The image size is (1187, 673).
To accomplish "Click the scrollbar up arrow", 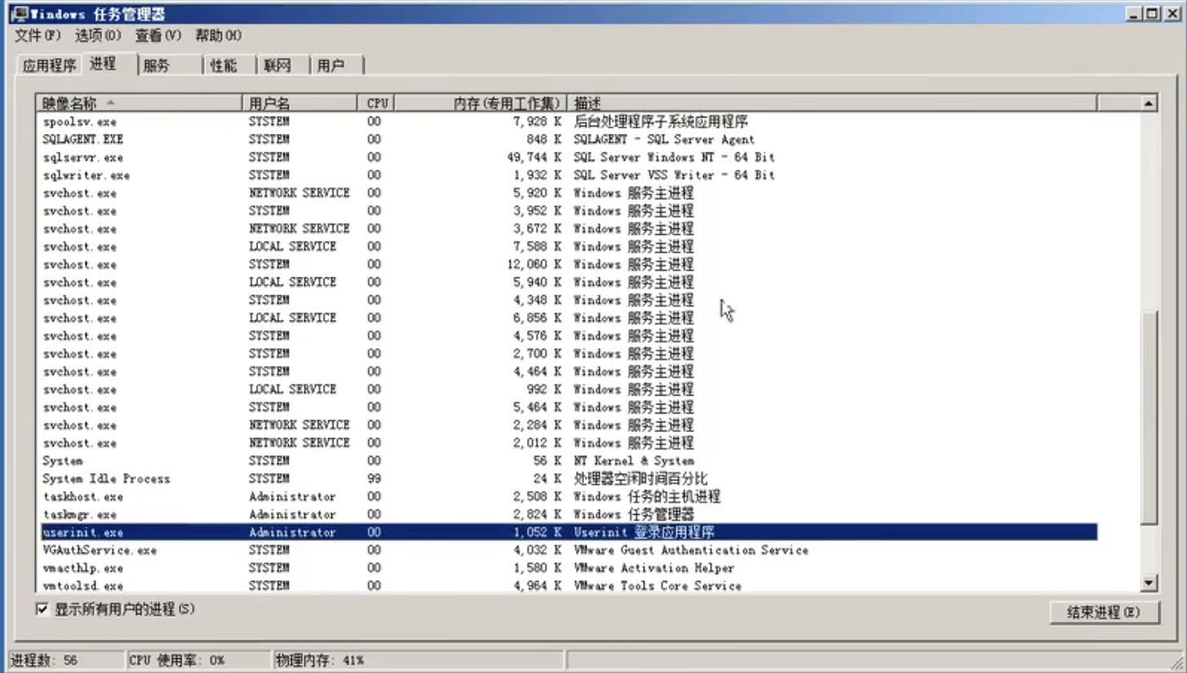I will click(1149, 104).
